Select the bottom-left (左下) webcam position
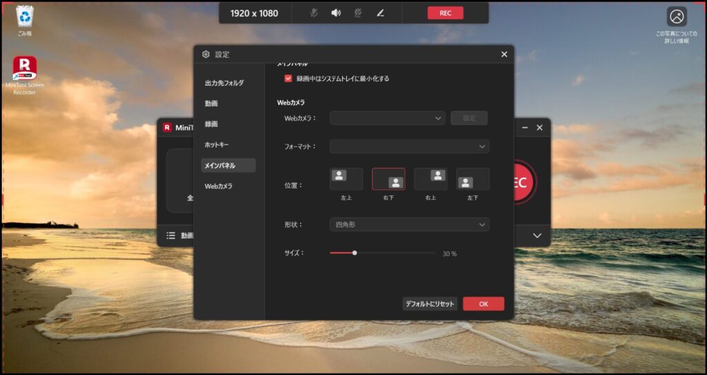 pos(472,179)
